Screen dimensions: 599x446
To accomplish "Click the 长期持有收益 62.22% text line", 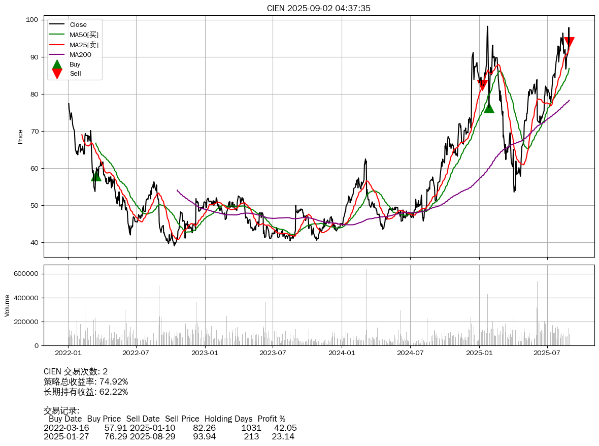I will [x=86, y=392].
